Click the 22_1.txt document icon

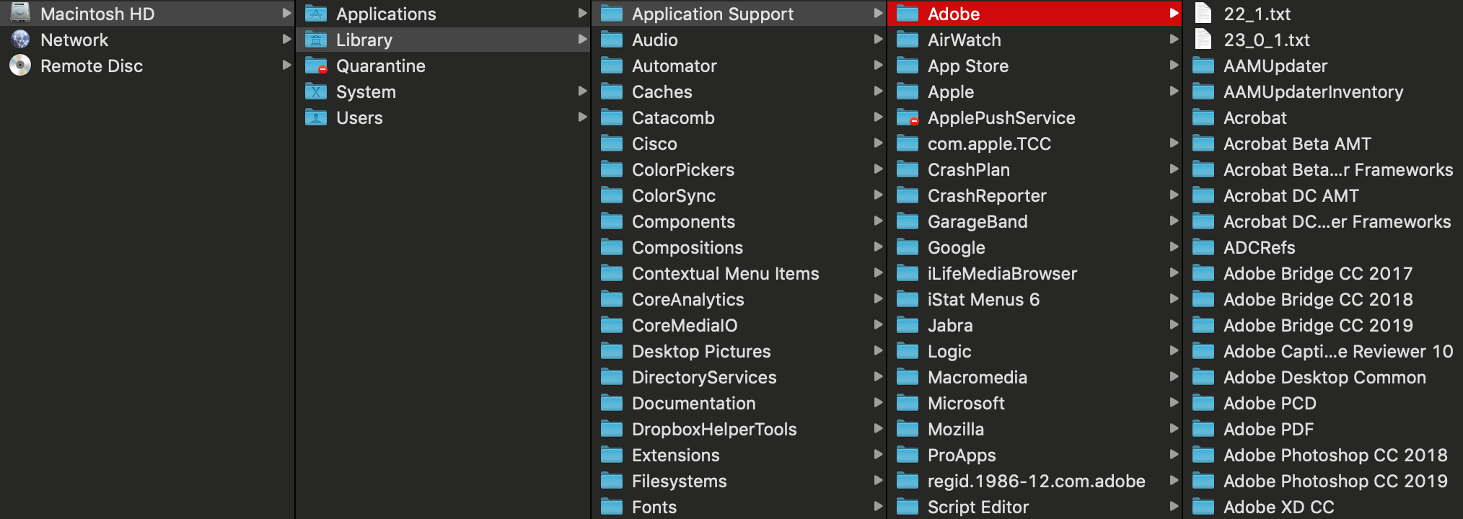[1203, 13]
